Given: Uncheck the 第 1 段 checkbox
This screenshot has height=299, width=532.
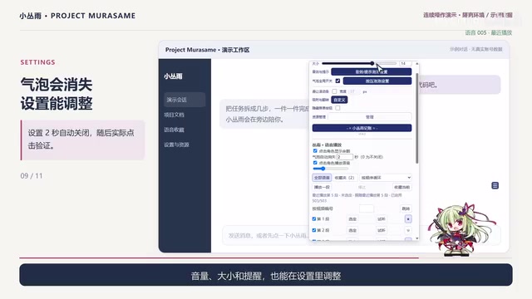Looking at the screenshot, I should coord(314,219).
